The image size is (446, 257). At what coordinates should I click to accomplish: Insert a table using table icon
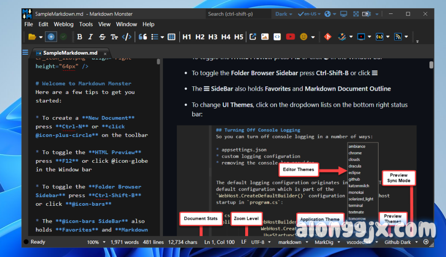coord(172,37)
